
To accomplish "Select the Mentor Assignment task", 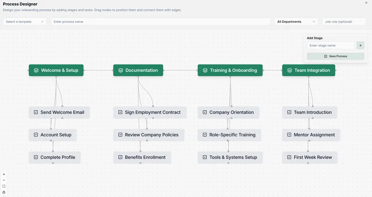I will (311, 135).
